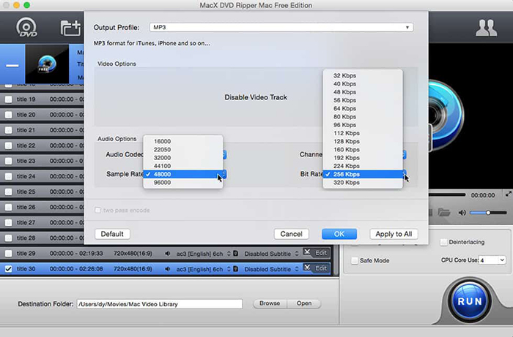This screenshot has height=337, width=513.
Task: Check the title 23 checkbox
Action: pos(9,161)
